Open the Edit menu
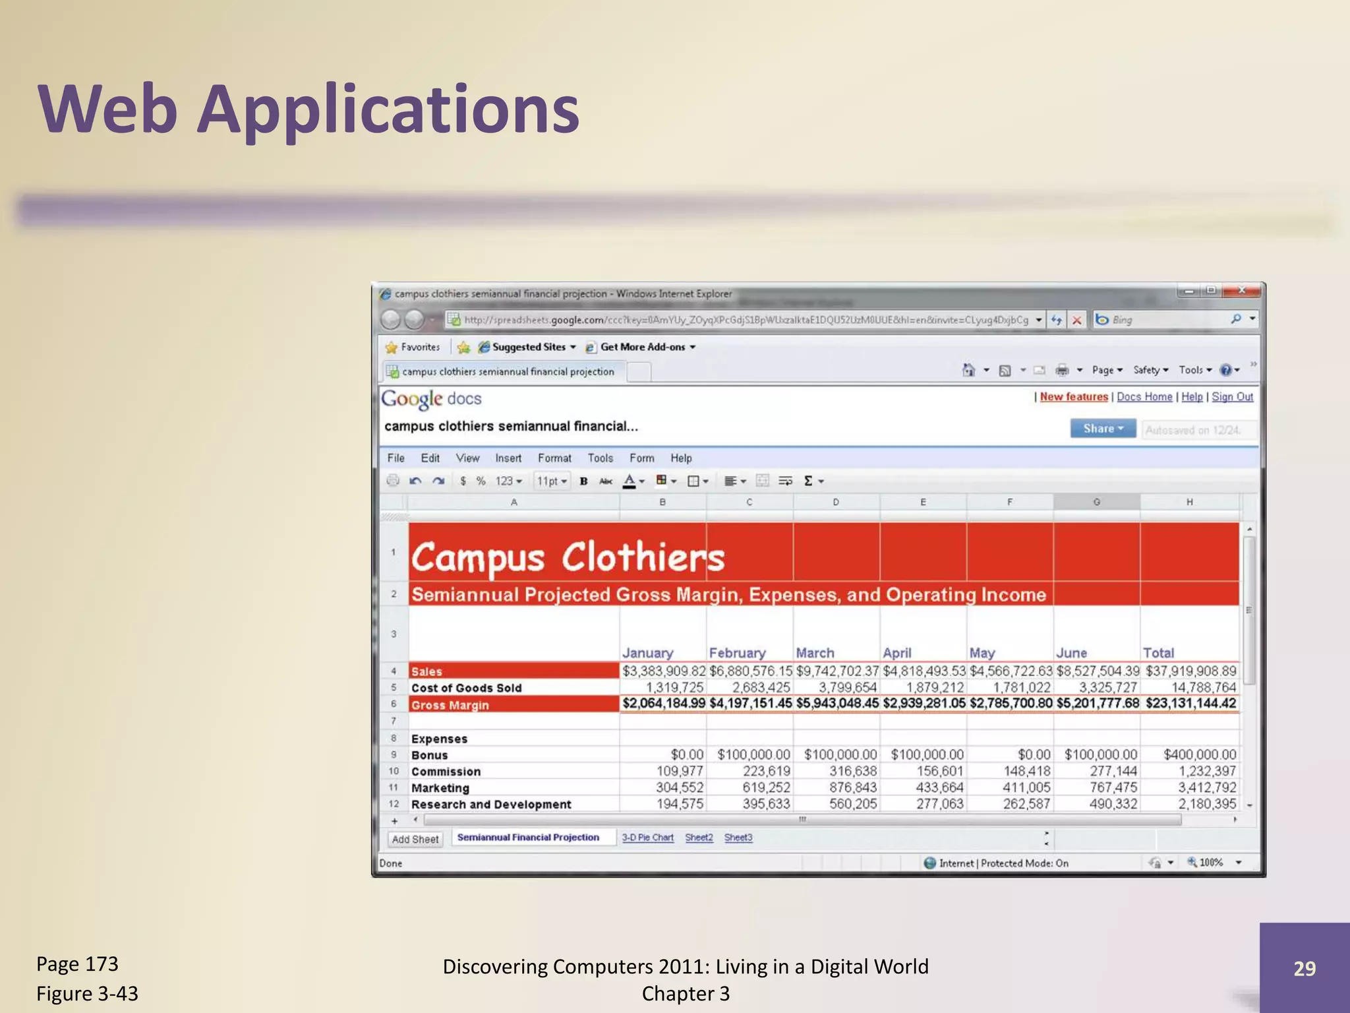The height and width of the screenshot is (1013, 1350). click(x=430, y=458)
